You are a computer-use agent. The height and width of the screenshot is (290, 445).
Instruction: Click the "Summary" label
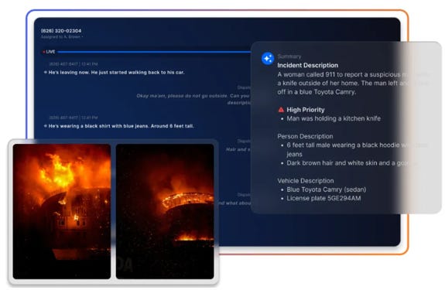point(289,56)
